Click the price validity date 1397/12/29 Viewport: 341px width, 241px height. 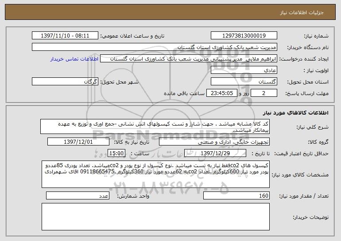tap(215, 153)
